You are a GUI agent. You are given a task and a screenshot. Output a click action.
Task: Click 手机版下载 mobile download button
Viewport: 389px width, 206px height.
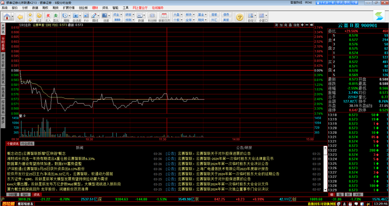point(325,2)
